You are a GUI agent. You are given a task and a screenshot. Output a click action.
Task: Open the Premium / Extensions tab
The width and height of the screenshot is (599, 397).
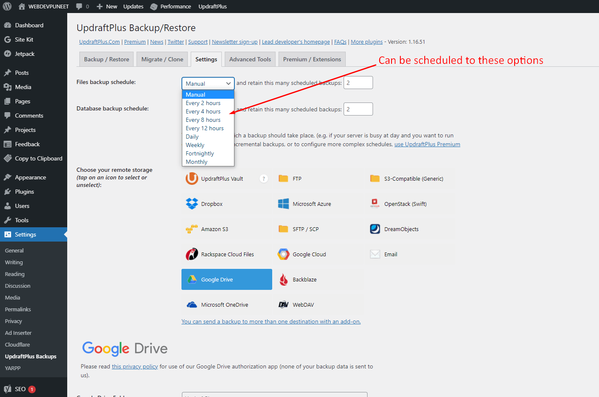(312, 59)
